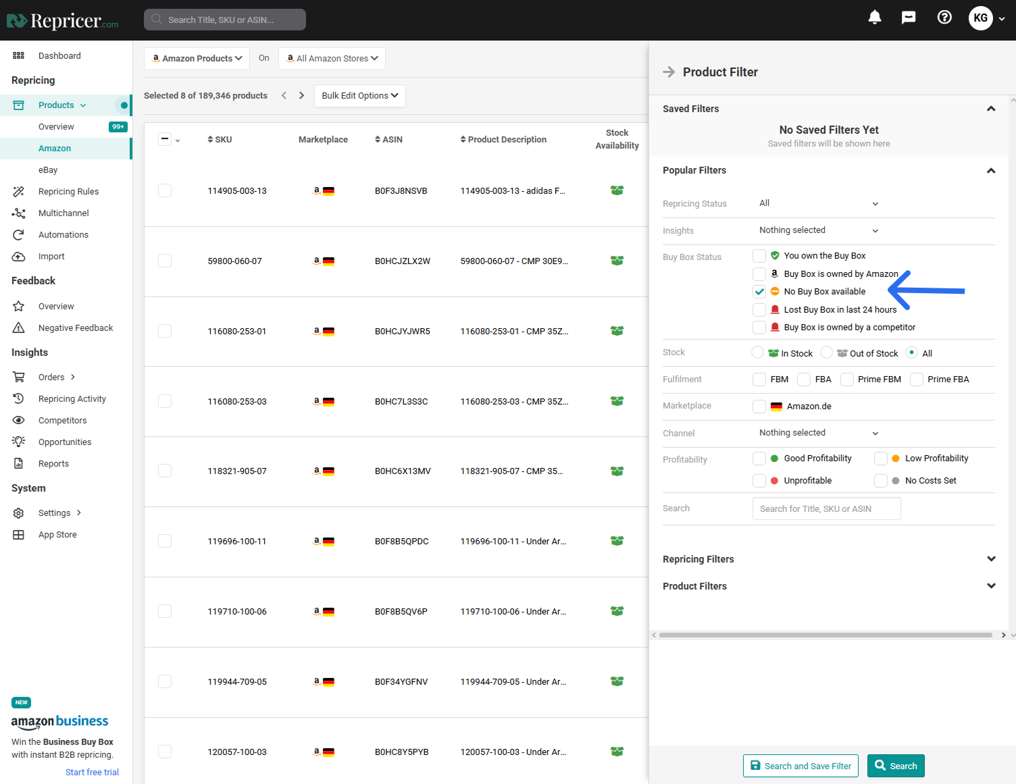Collapse the Saved Filters section
The width and height of the screenshot is (1016, 784).
click(x=991, y=109)
